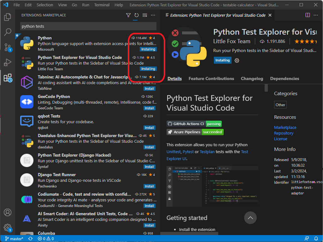Open the Go menu
Screen dimensions: 323x242
tap(74, 5)
